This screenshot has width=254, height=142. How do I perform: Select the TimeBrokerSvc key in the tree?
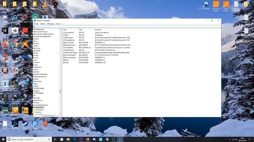point(39,107)
